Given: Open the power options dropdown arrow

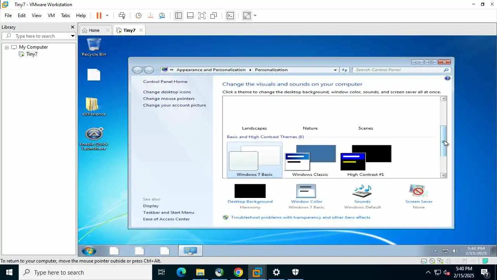Looking at the screenshot, I should click(107, 16).
